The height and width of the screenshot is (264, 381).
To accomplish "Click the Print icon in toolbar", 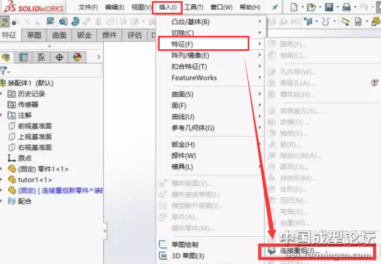I will pos(347,7).
